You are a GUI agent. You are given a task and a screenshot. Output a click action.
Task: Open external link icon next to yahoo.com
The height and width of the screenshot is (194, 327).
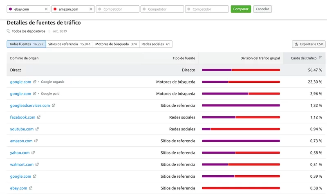click(33, 152)
